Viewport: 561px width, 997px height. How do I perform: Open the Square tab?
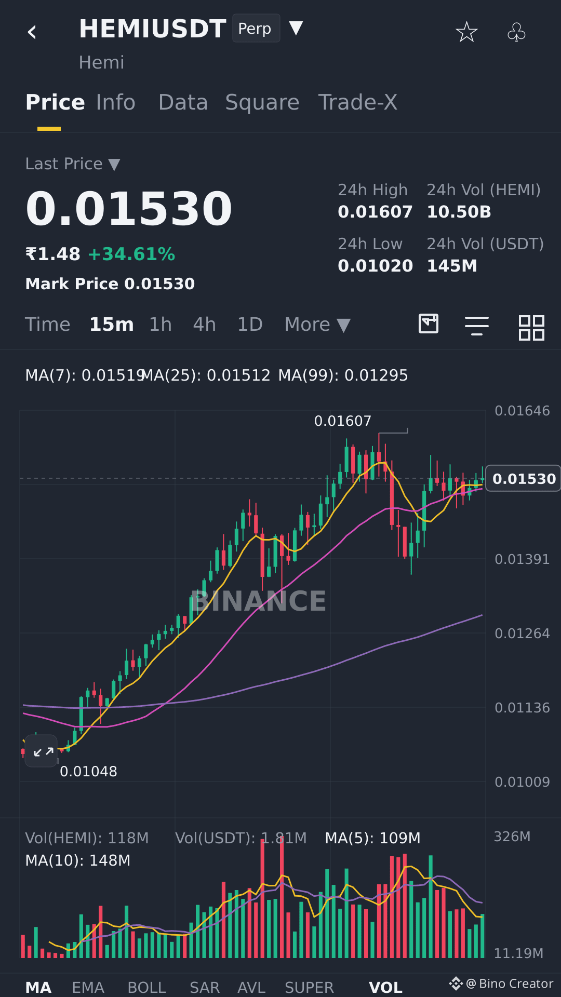click(x=262, y=102)
